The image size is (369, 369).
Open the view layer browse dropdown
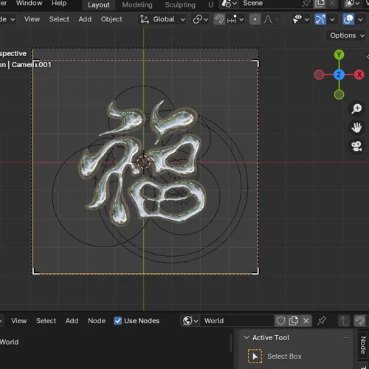pos(352,4)
